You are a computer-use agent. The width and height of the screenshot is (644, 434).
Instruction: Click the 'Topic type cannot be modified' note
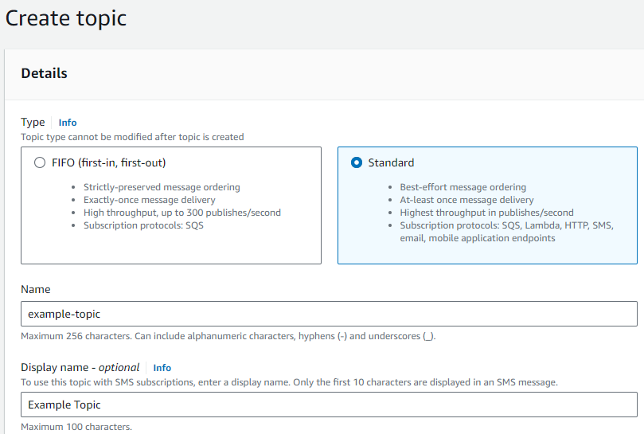pyautogui.click(x=132, y=137)
